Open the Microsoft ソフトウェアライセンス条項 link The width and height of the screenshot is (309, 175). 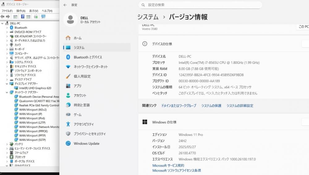click(176, 170)
